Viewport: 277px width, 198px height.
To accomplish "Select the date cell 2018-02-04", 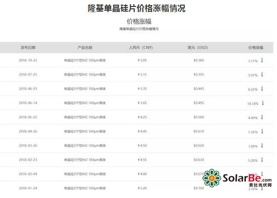I will (x=28, y=174).
